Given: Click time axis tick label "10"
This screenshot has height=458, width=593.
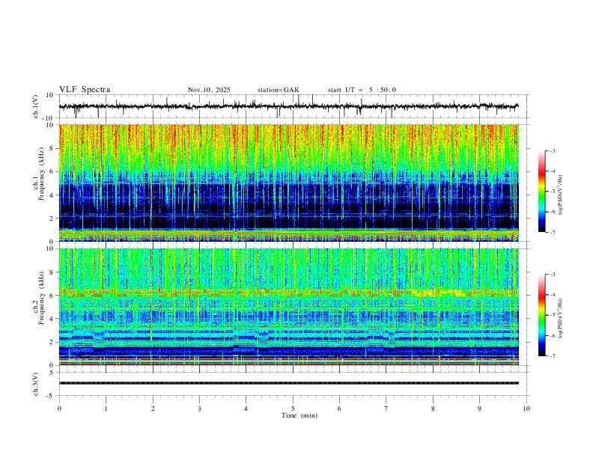Looking at the screenshot, I should 526,409.
